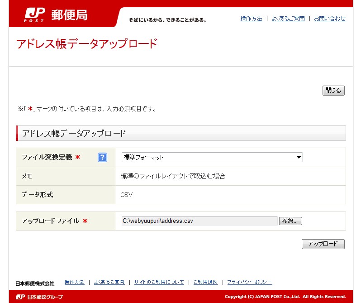Click the blue question mark help icon

[x=102, y=158]
